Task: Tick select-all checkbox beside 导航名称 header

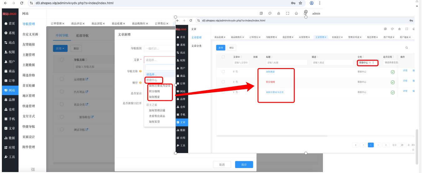Action: pyautogui.click(x=62, y=60)
